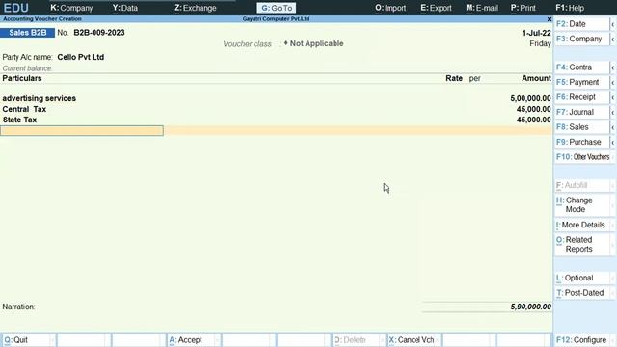Switch to F7: Journal voucher
Image resolution: width=617 pixels, height=347 pixels.
(581, 112)
